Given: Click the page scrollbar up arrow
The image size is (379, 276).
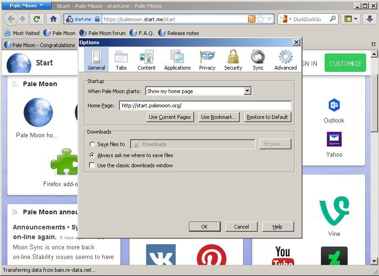Looking at the screenshot, I should click(374, 54).
